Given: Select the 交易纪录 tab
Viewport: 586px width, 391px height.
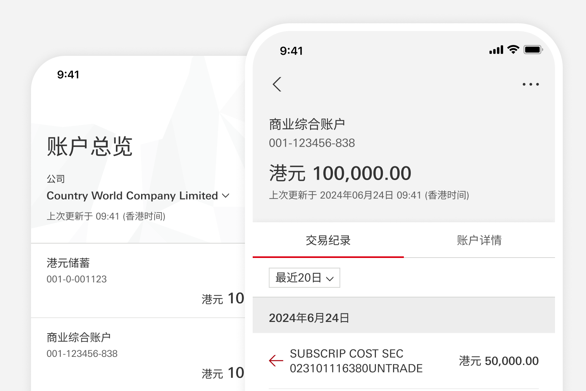Looking at the screenshot, I should click(328, 240).
